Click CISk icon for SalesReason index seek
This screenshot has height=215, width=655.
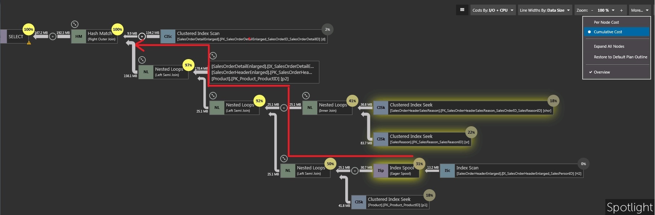pos(381,139)
